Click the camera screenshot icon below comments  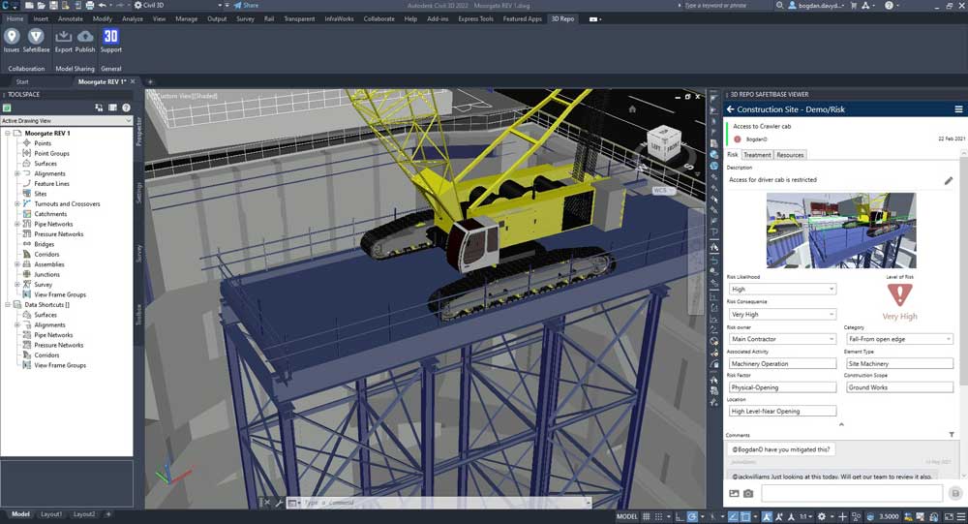click(748, 493)
